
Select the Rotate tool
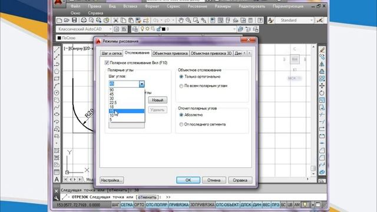pos(322,93)
